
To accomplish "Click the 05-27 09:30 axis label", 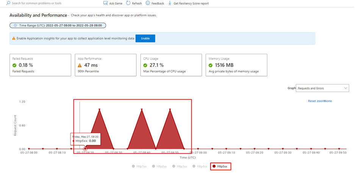I will click(x=283, y=153).
